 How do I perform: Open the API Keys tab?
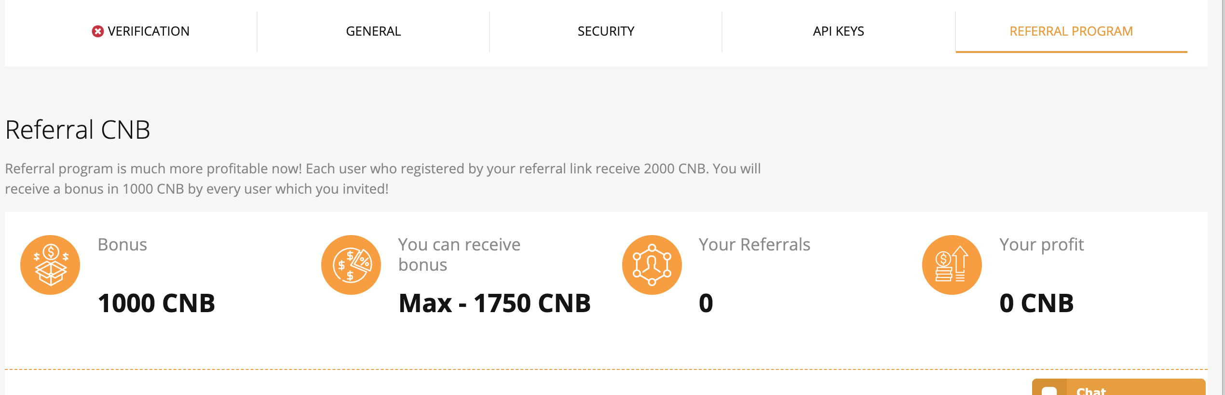(x=838, y=31)
